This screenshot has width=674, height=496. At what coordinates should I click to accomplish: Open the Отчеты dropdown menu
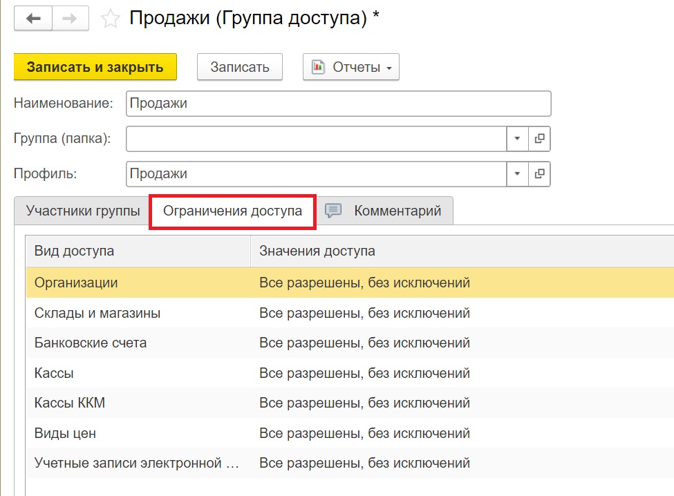pos(351,67)
